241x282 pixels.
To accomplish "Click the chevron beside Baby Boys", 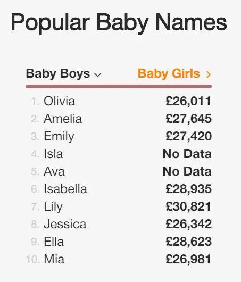I will click(x=98, y=74).
